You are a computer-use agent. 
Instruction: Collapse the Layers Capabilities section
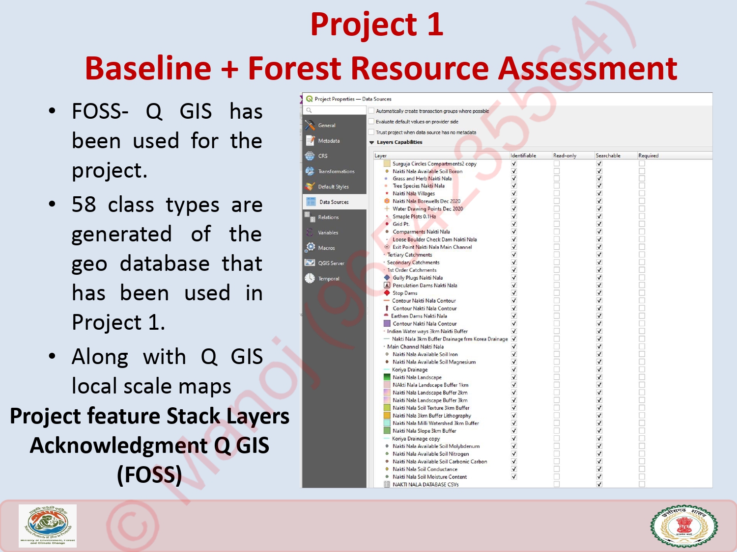coord(372,142)
